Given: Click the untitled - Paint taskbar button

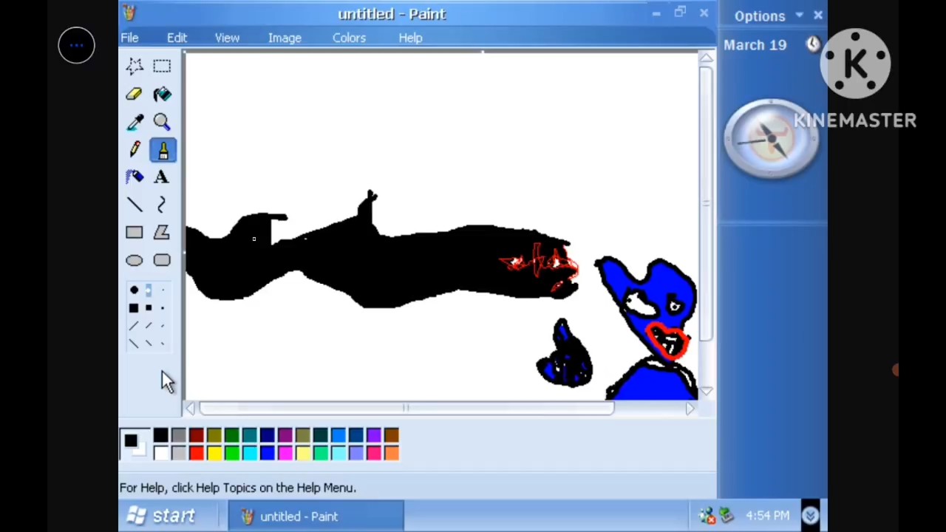Looking at the screenshot, I should click(x=316, y=516).
